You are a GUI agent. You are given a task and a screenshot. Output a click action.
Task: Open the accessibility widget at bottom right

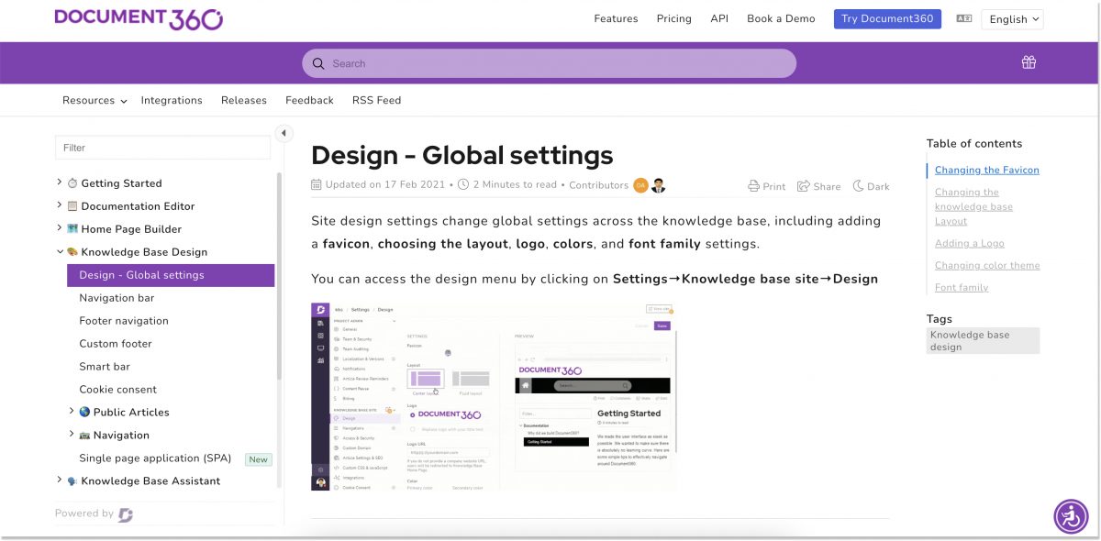point(1071,516)
